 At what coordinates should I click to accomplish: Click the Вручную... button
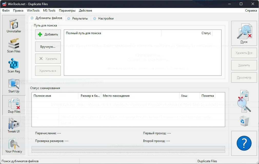[x=48, y=47]
